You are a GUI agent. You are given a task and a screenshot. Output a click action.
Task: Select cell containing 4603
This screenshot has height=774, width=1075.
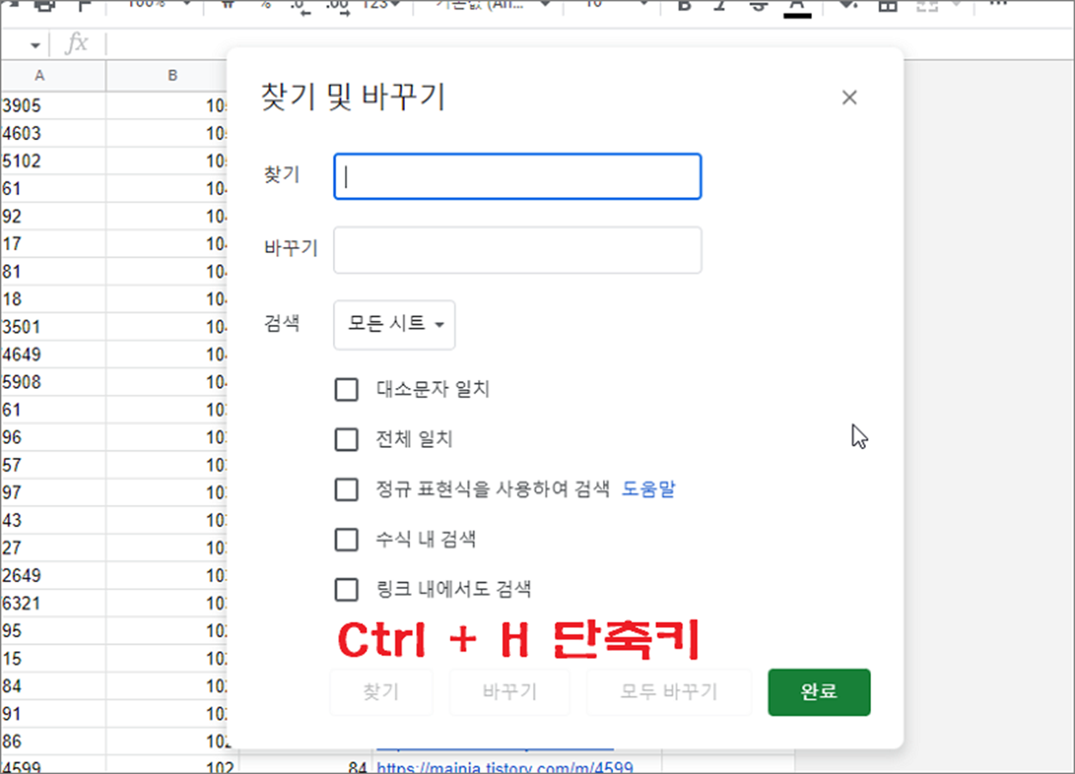[x=53, y=133]
